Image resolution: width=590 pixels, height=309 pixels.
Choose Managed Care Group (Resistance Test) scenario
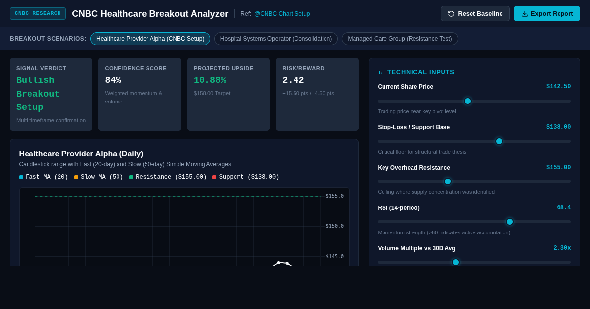click(x=400, y=39)
